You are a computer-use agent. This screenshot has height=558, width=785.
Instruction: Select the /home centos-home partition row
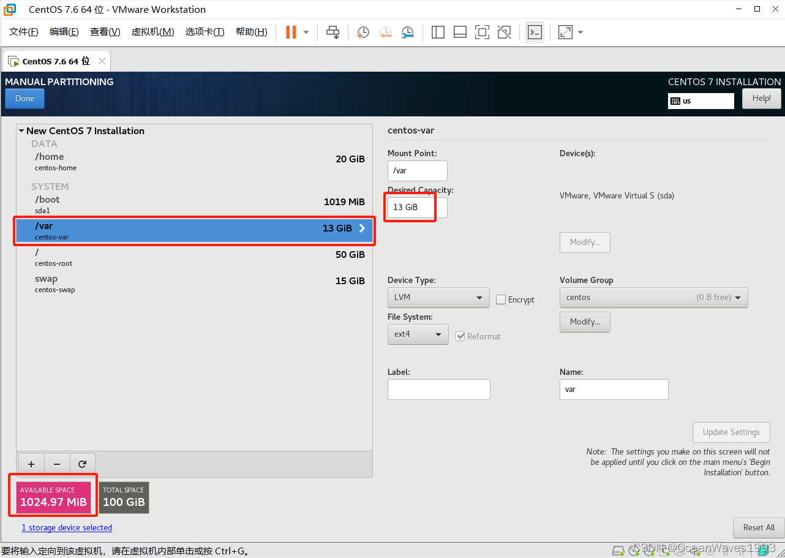[195, 162]
